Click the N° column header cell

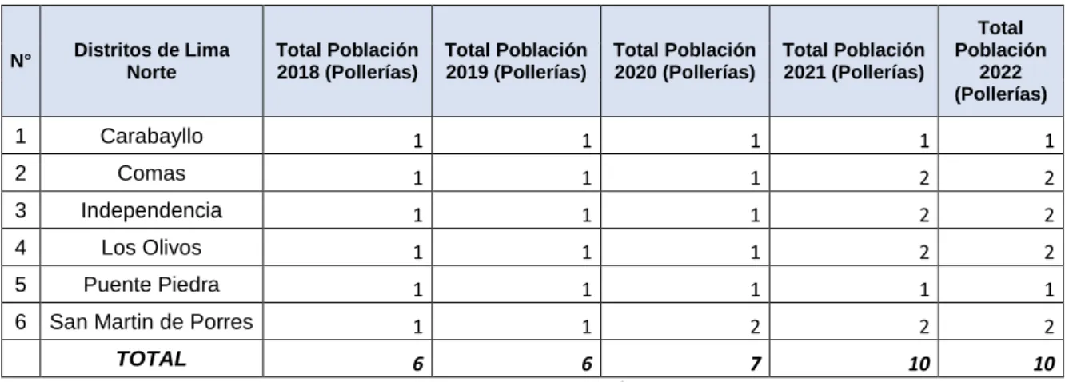[25, 62]
